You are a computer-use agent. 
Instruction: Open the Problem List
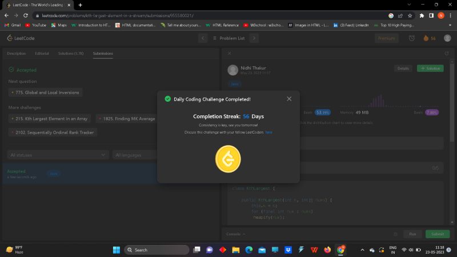coord(229,38)
